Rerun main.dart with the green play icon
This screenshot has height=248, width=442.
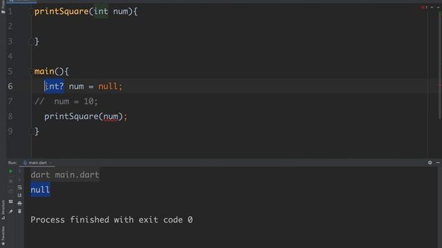[11, 171]
